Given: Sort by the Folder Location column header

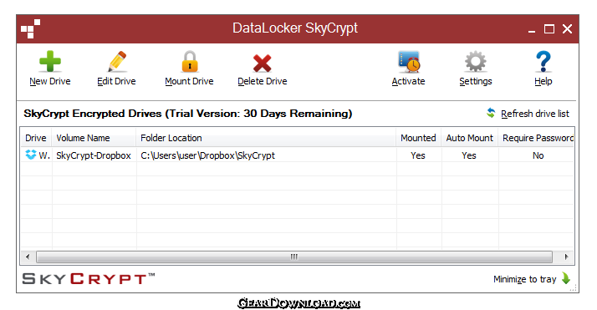Looking at the screenshot, I should [x=266, y=138].
